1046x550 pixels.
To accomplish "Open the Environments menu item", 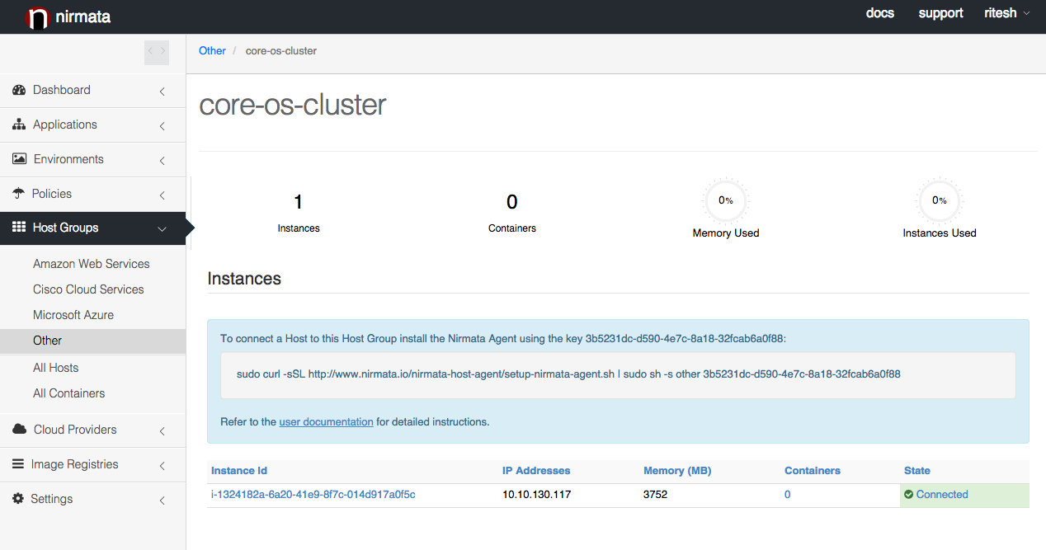I will pos(92,159).
